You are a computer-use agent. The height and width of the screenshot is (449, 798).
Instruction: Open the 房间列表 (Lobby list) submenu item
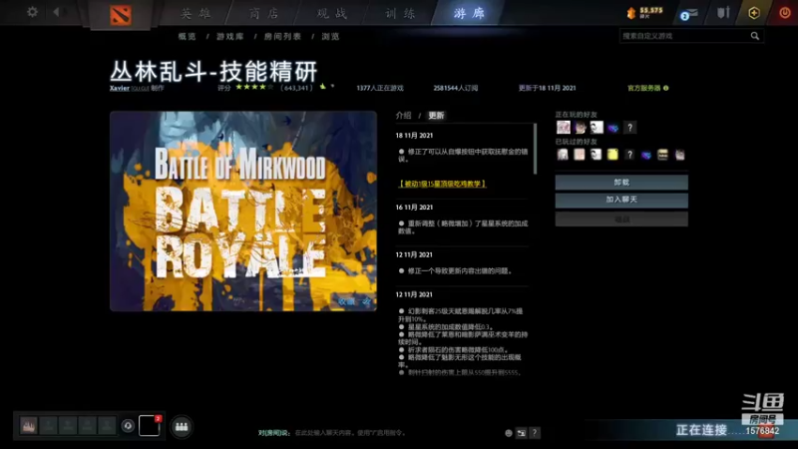tap(282, 37)
